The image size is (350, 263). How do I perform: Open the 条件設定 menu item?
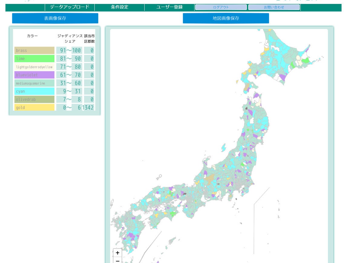click(x=119, y=7)
